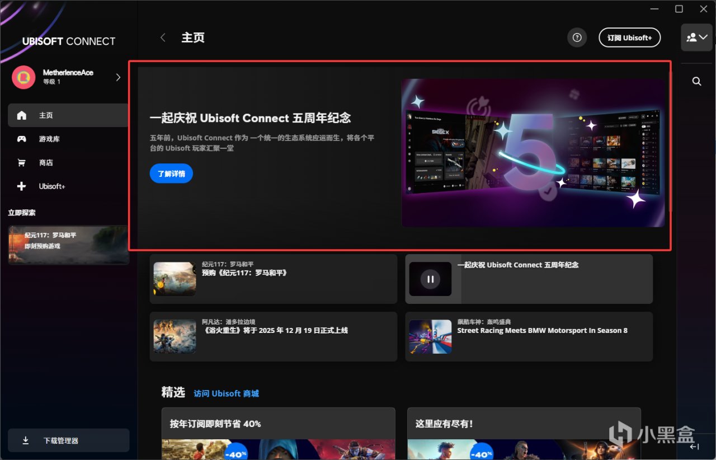Click the gamepad icon for 游戏库
The image size is (716, 460).
click(22, 139)
